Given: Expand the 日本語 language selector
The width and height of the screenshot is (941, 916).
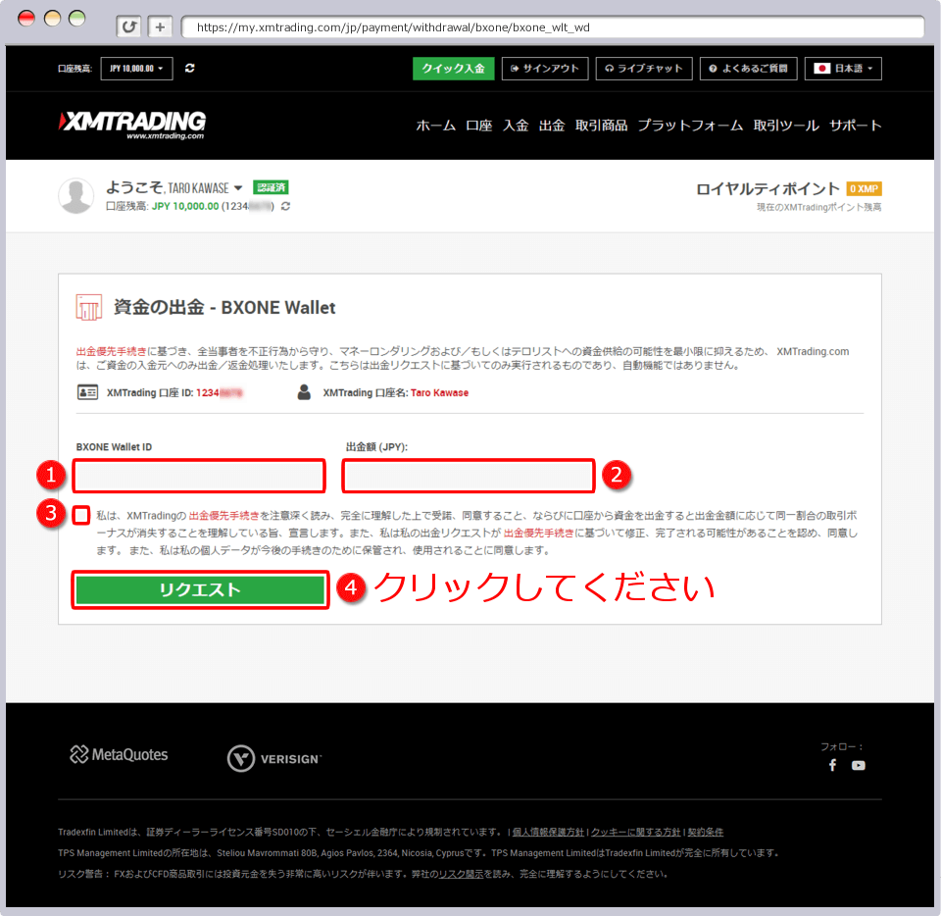Looking at the screenshot, I should (x=843, y=69).
